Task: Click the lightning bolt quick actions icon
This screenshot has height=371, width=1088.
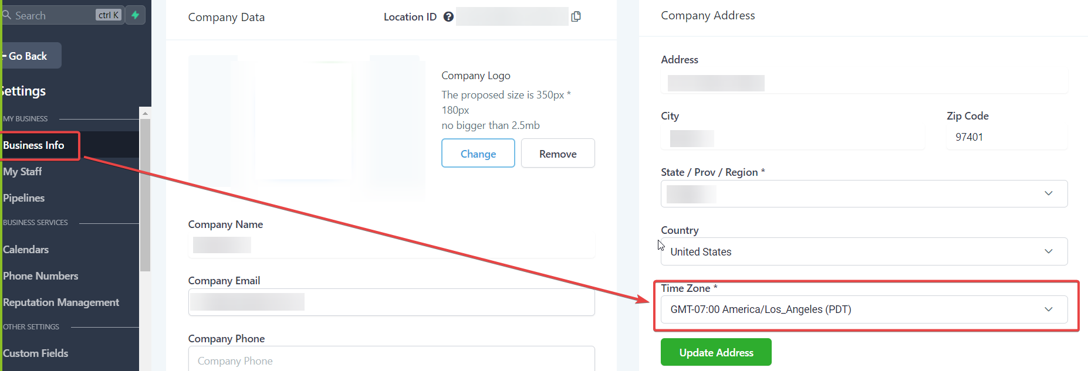Action: tap(136, 15)
